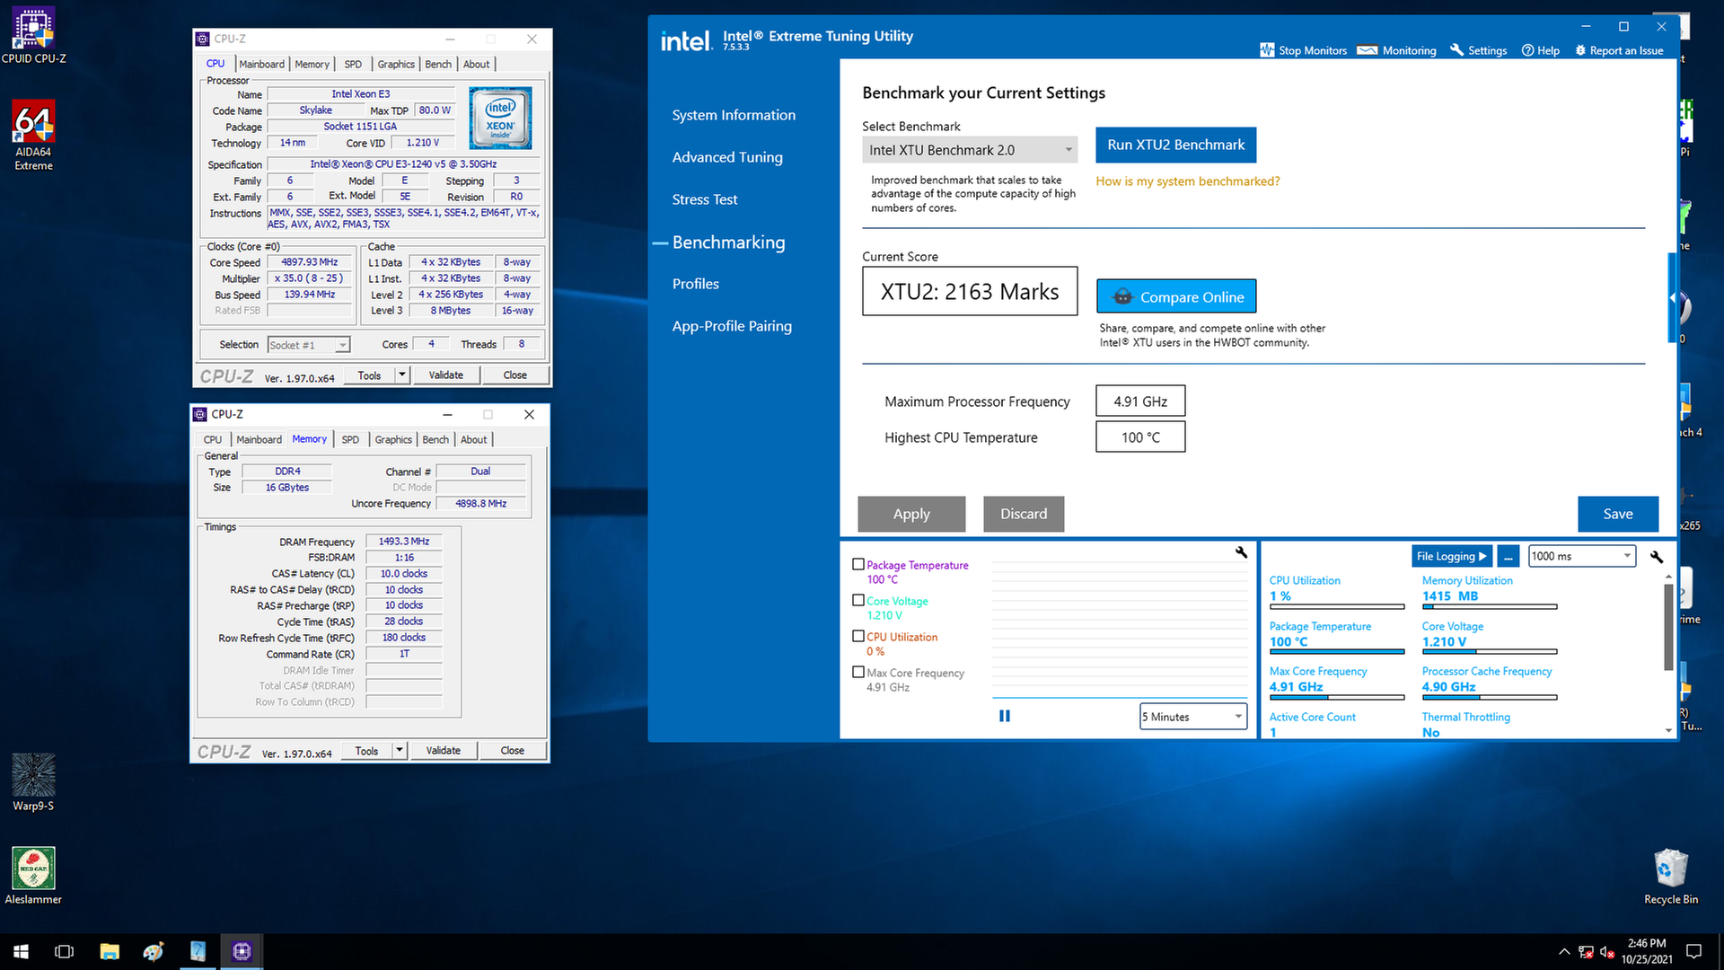The image size is (1724, 970).
Task: Expand Tools dropdown arrow in Memory window
Action: (x=400, y=751)
